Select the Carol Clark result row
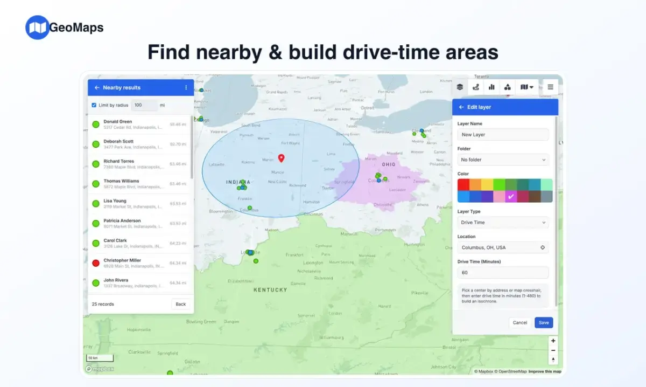 (x=139, y=243)
